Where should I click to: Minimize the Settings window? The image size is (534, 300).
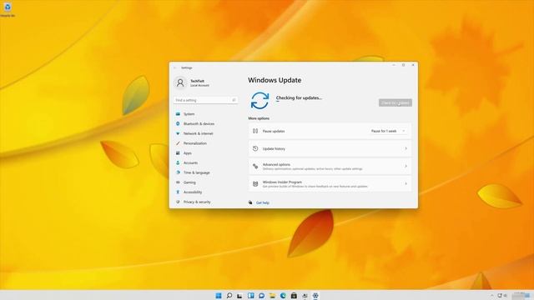(x=394, y=65)
